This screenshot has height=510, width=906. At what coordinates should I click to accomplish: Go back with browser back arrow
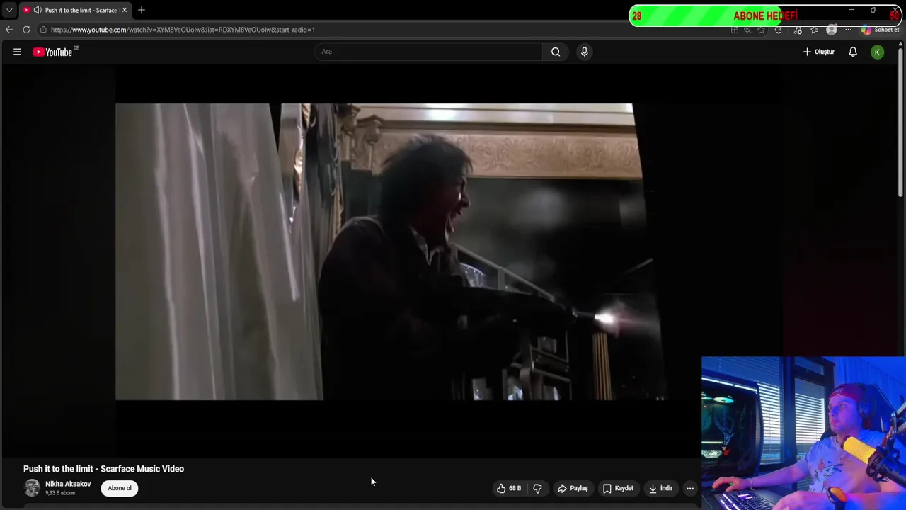[8, 30]
